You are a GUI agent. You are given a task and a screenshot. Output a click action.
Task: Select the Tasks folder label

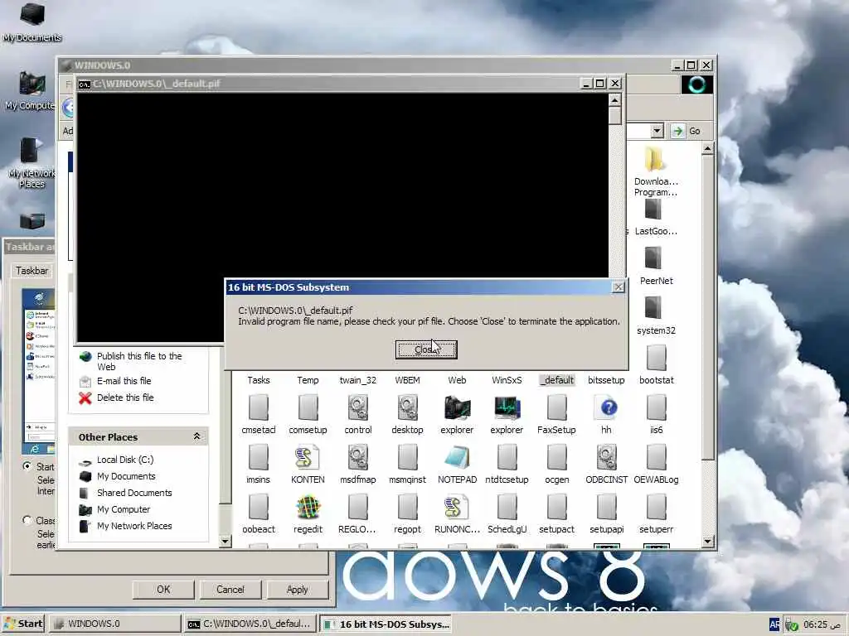pos(259,380)
